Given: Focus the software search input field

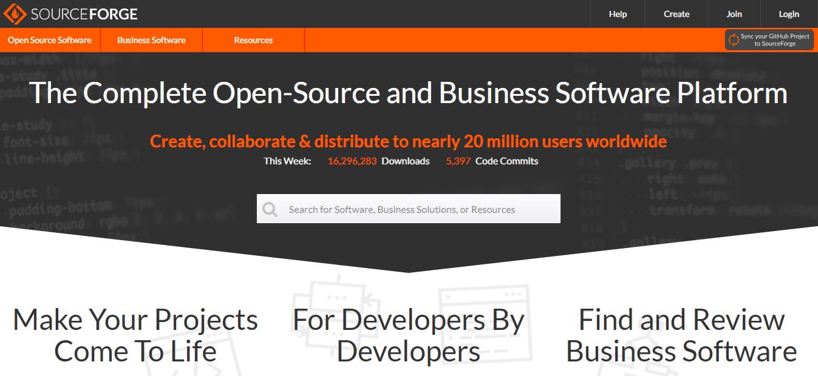Looking at the screenshot, I should [408, 209].
